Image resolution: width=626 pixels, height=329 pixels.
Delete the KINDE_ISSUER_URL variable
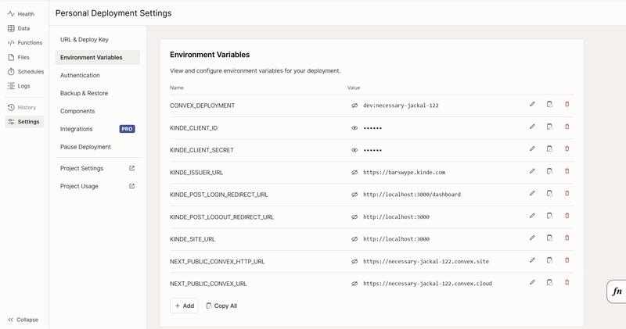pyautogui.click(x=567, y=171)
